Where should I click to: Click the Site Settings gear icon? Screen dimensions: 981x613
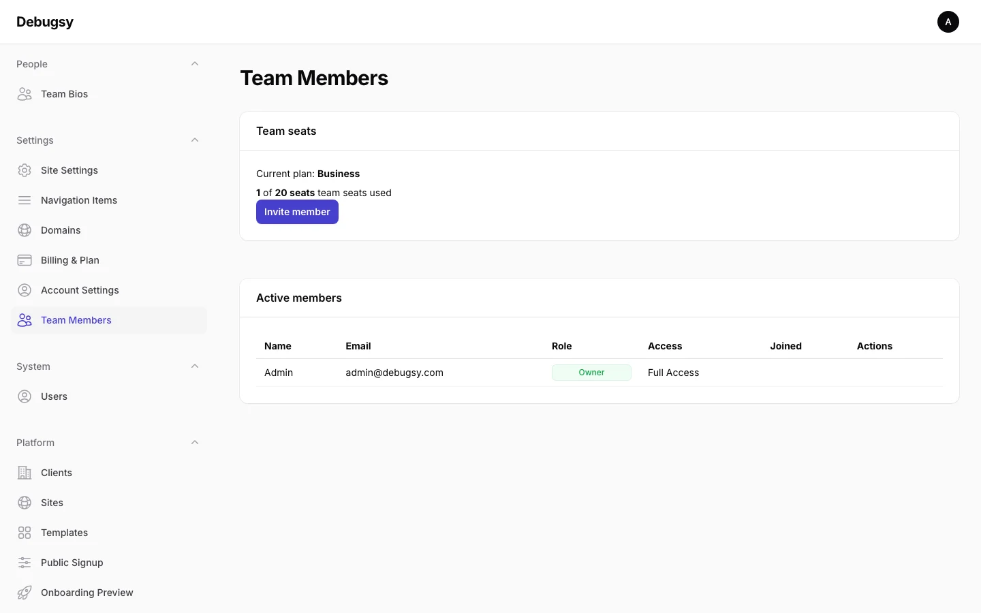pyautogui.click(x=25, y=170)
